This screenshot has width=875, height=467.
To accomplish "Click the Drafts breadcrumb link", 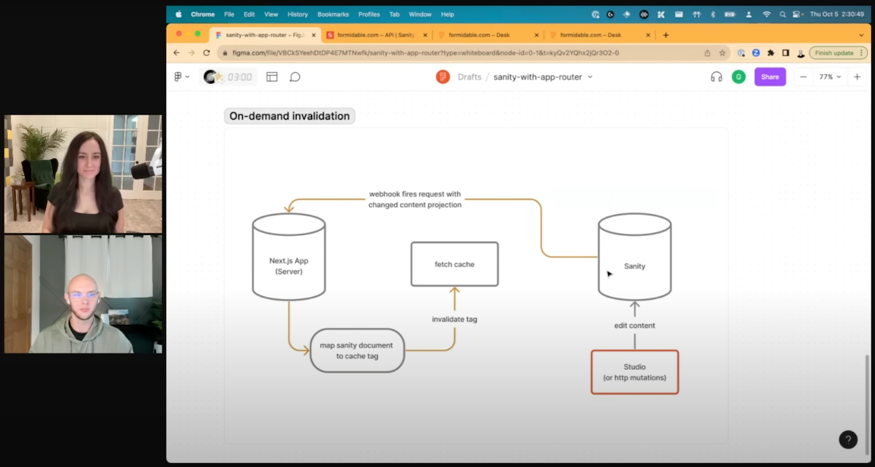I will 470,77.
